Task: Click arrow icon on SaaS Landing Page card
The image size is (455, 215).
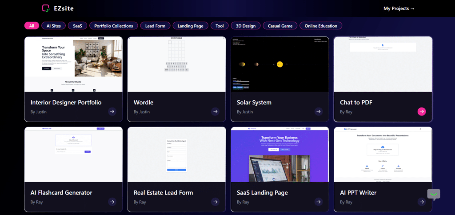Action: [x=319, y=202]
